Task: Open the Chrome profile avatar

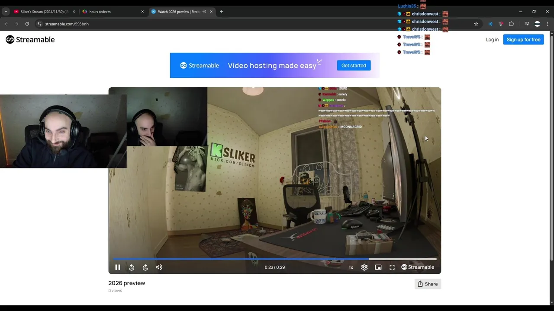Action: pyautogui.click(x=537, y=24)
